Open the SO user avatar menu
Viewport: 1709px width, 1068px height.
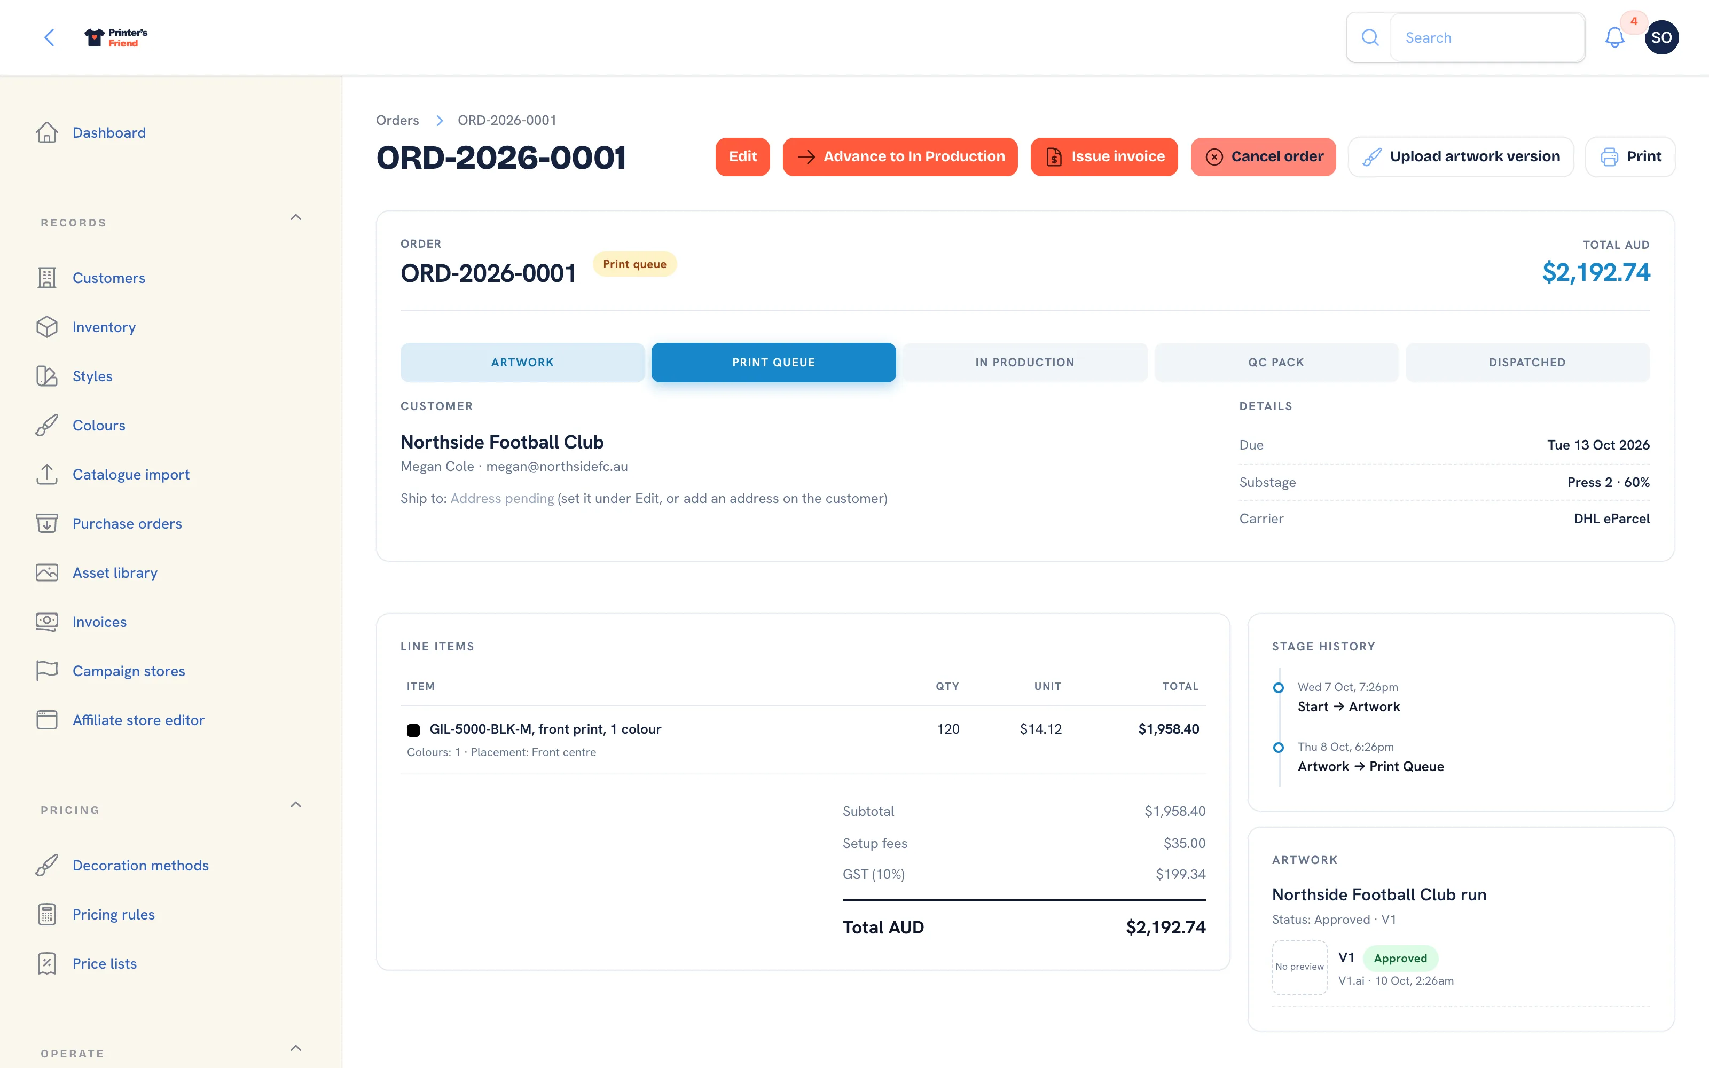1661,37
